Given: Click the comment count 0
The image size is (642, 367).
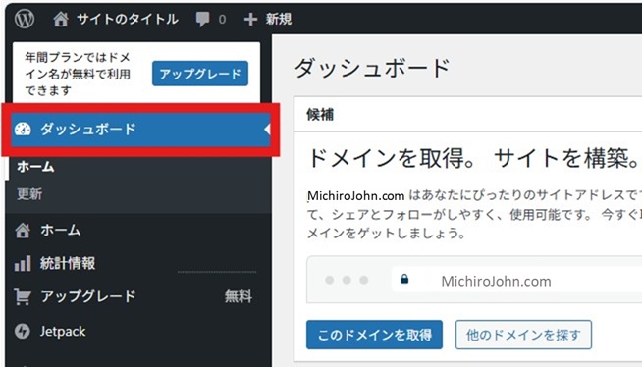Looking at the screenshot, I should (x=222, y=20).
